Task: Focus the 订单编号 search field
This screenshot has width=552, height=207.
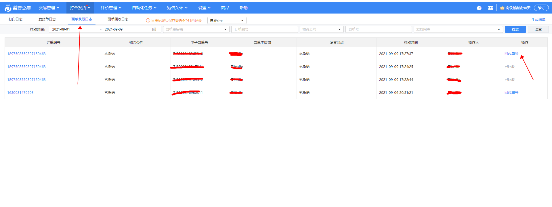Action: 265,29
